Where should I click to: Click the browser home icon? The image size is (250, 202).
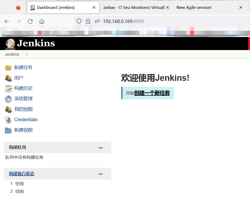[42, 21]
